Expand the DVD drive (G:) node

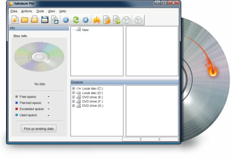tap(74, 106)
